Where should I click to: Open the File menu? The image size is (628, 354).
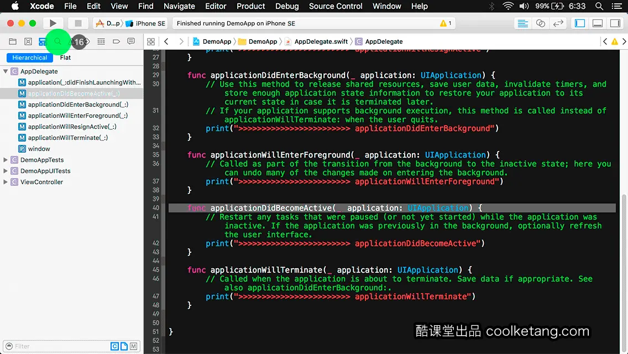pos(70,6)
